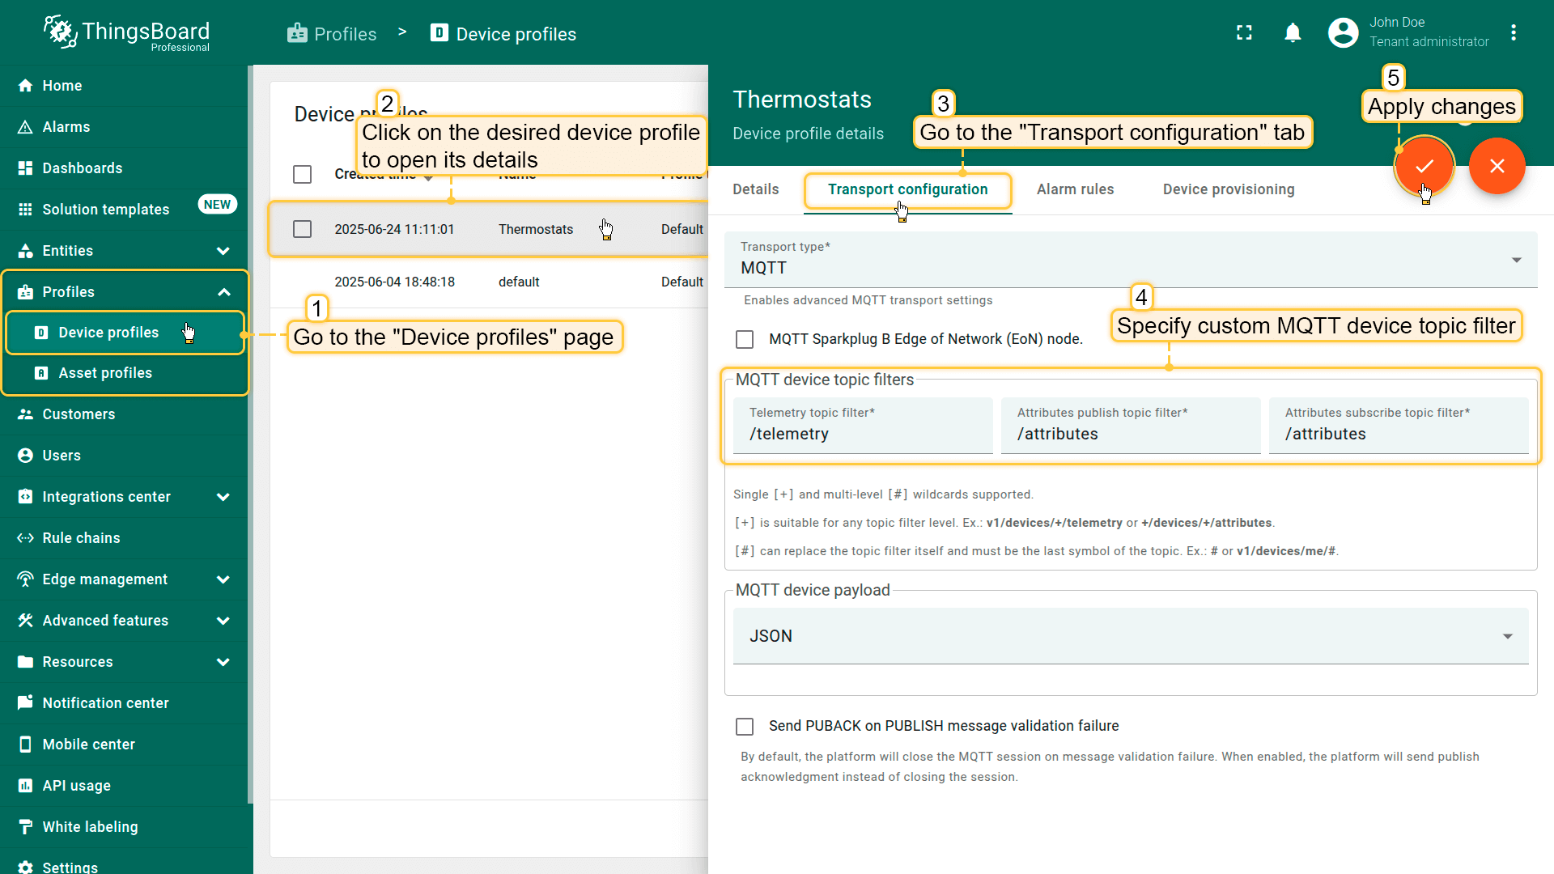Go to Home in sidebar
Image resolution: width=1554 pixels, height=874 pixels.
62,86
